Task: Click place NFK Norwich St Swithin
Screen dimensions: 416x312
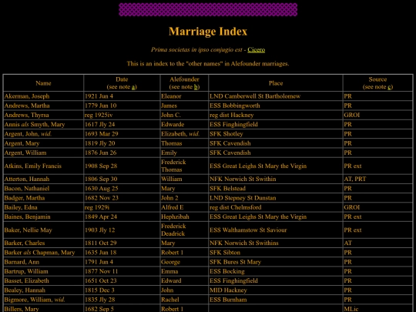Action: coord(243,179)
